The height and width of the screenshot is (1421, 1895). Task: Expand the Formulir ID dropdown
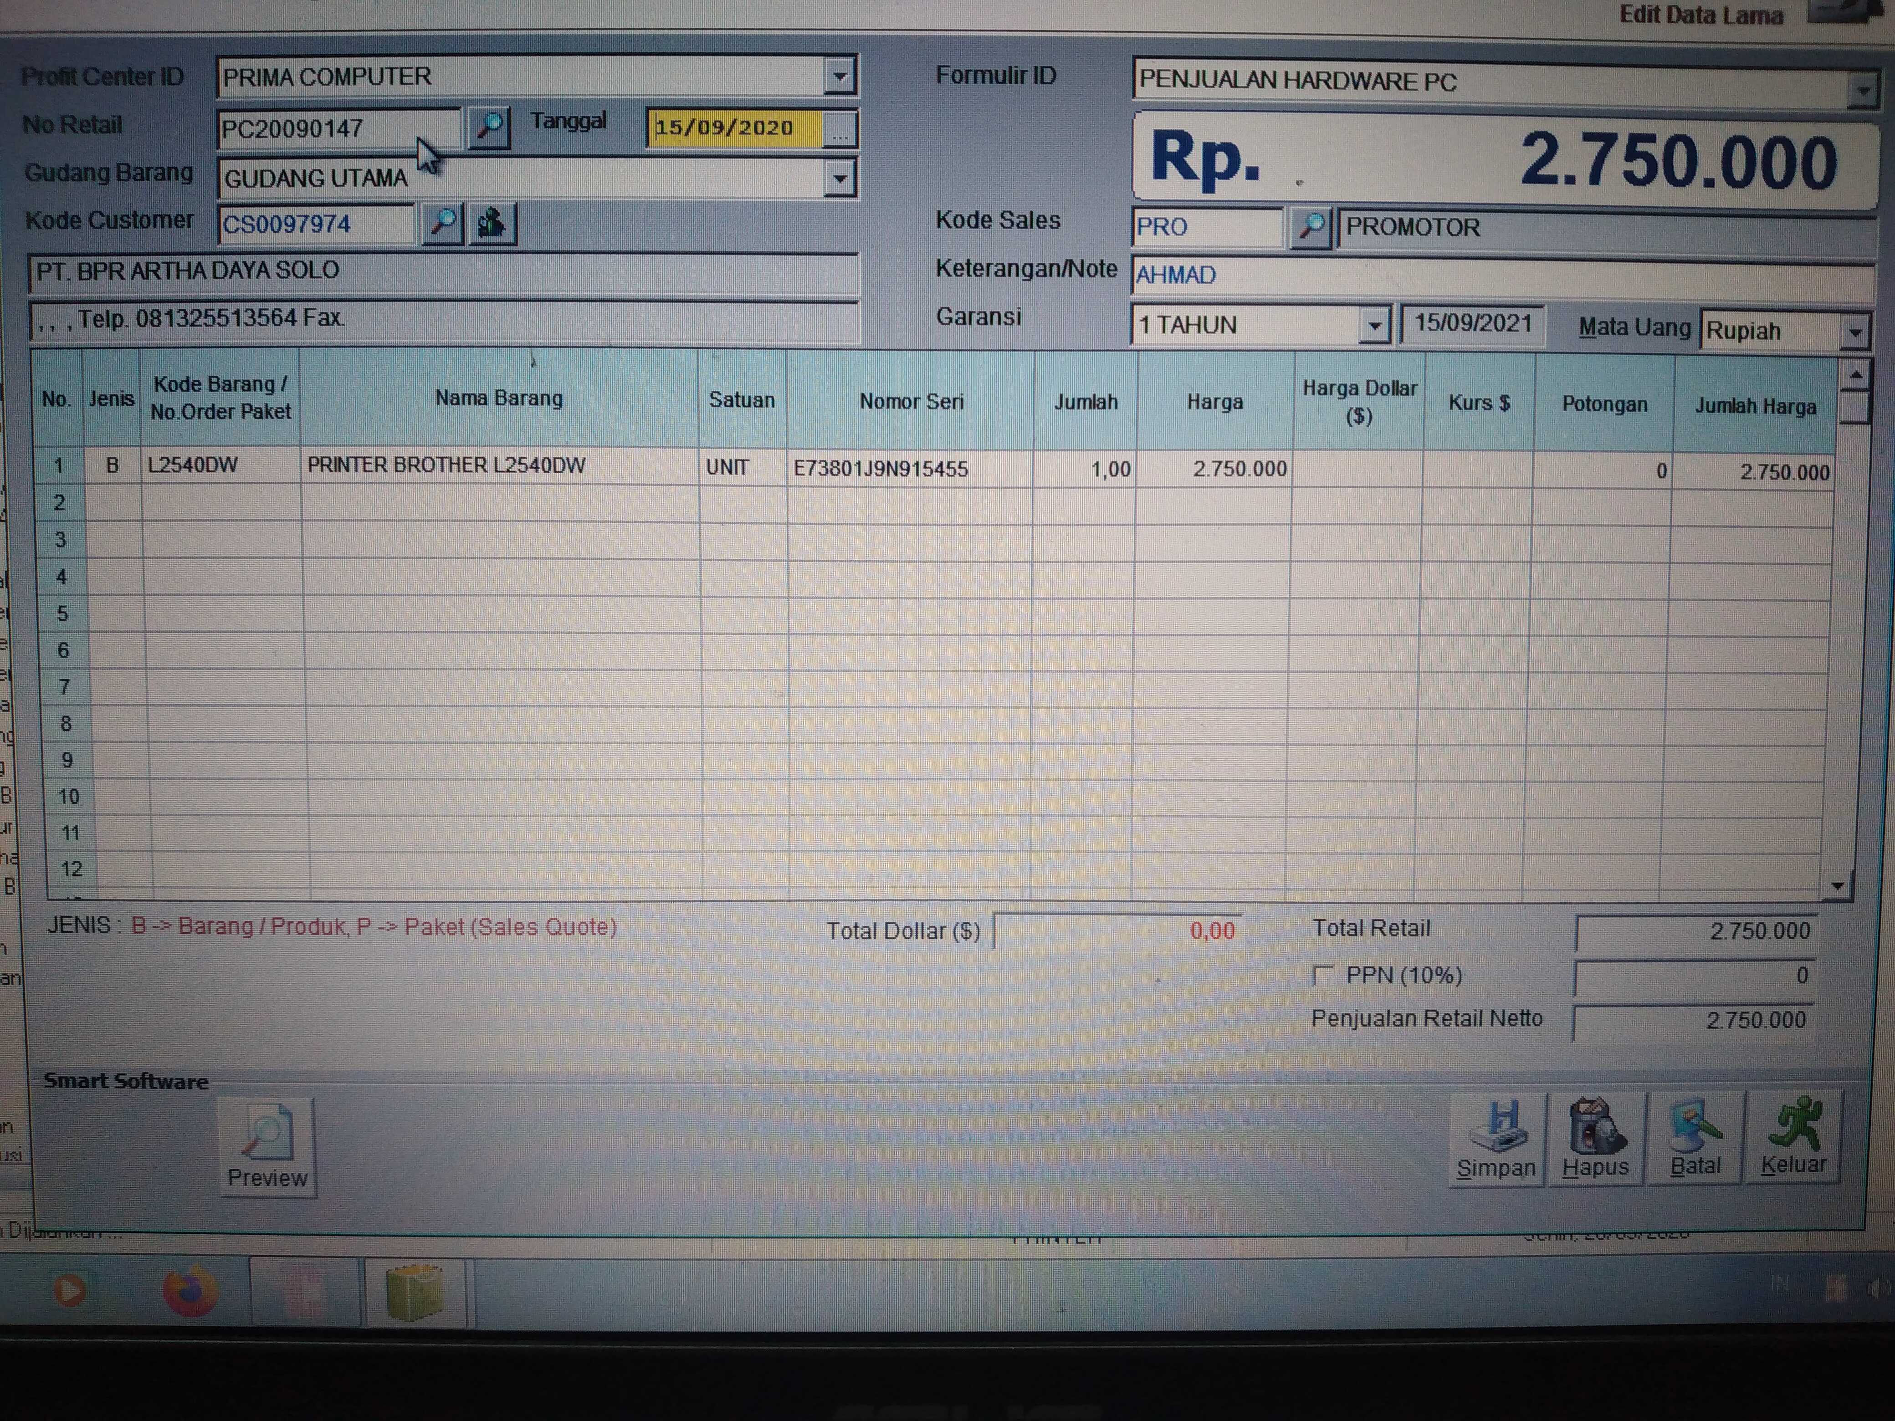pyautogui.click(x=1863, y=90)
